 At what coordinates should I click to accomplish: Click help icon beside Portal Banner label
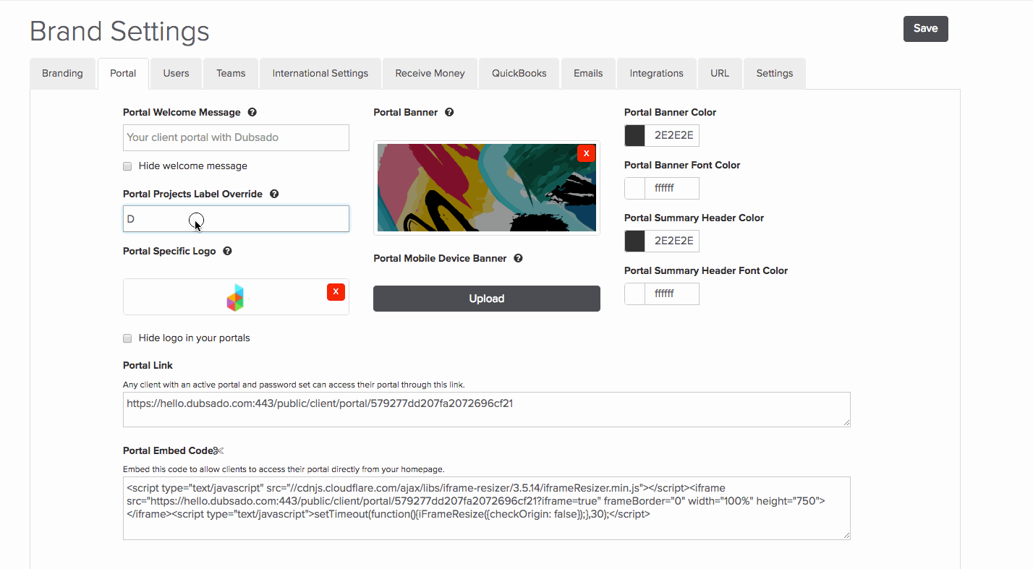click(x=449, y=112)
